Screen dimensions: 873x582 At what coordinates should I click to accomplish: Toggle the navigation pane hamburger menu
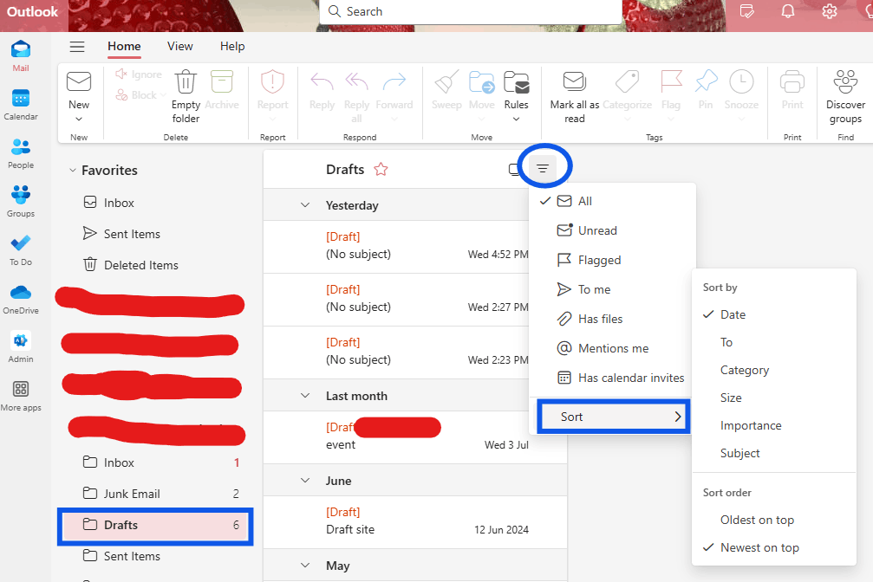pyautogui.click(x=77, y=47)
